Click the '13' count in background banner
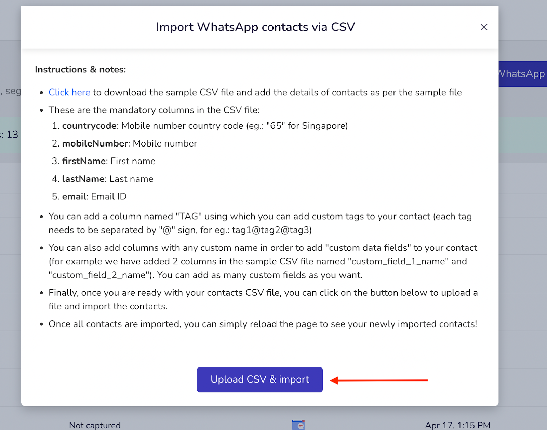The image size is (547, 430). click(x=12, y=135)
